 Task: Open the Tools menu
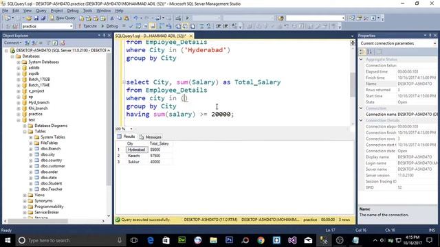[x=87, y=11]
